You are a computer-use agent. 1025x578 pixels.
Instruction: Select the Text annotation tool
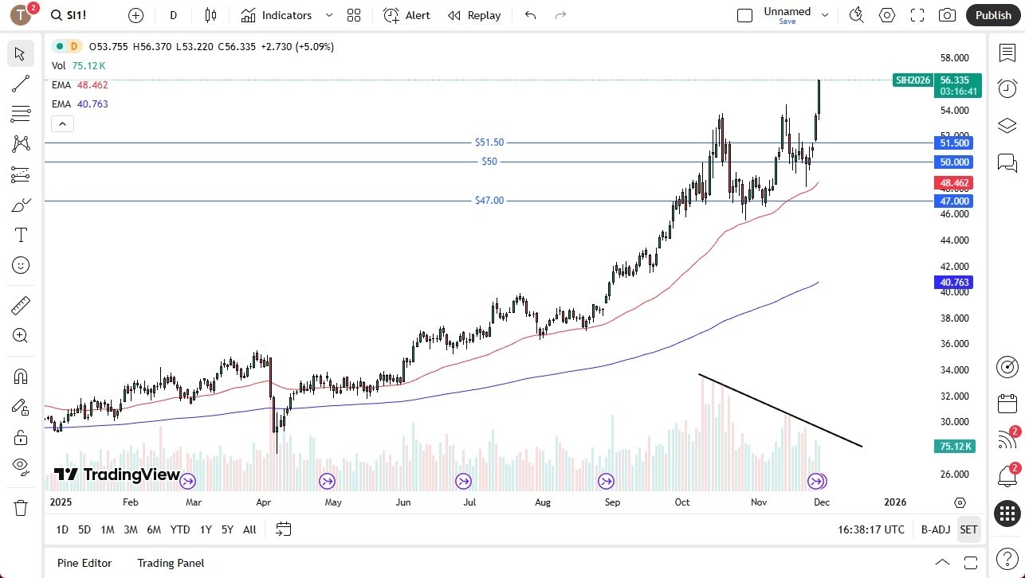click(20, 234)
